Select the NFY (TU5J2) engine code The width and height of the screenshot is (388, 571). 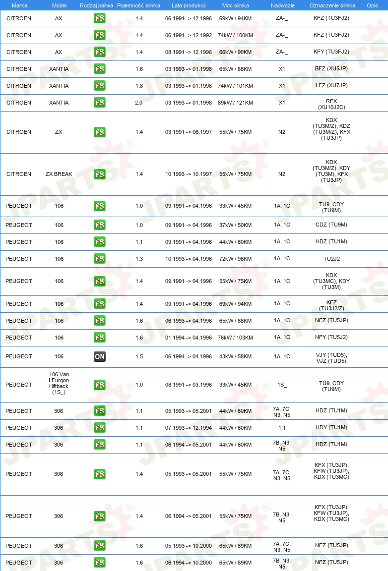(331, 337)
